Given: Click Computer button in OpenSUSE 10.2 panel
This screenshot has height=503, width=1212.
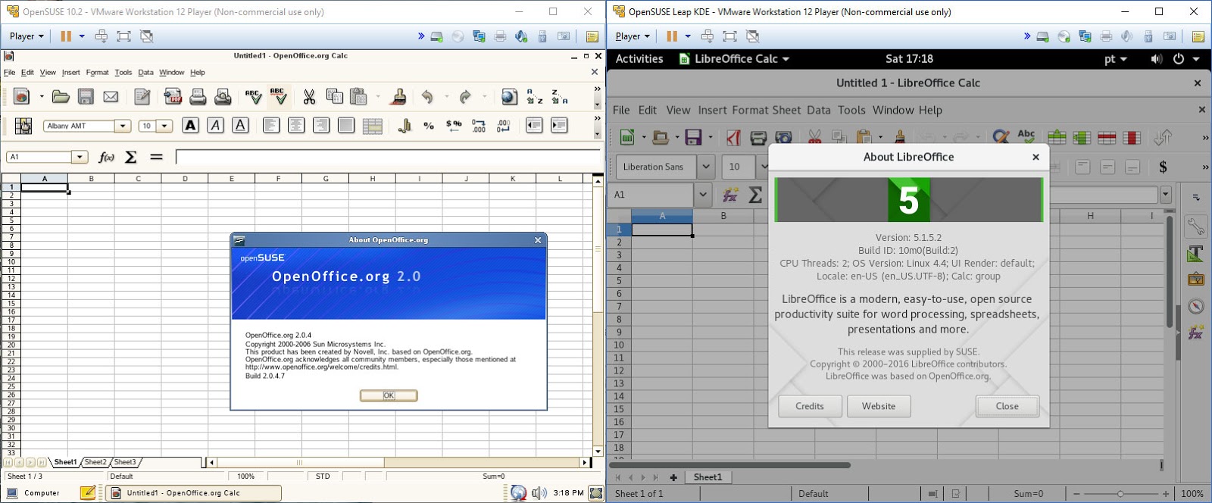Looking at the screenshot, I should [34, 493].
